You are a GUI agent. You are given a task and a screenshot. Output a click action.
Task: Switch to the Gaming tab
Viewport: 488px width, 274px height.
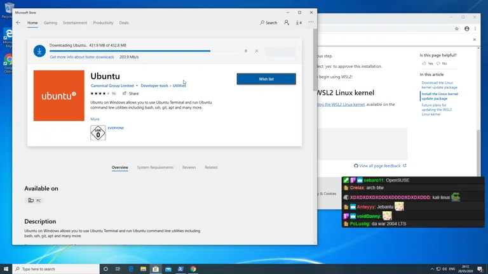click(x=50, y=23)
